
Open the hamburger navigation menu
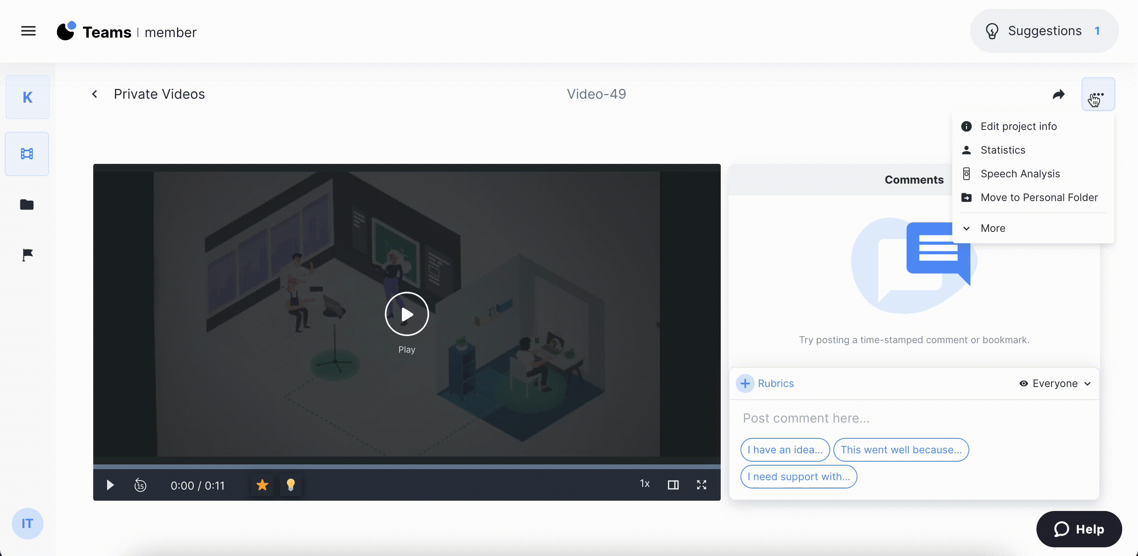tap(28, 31)
